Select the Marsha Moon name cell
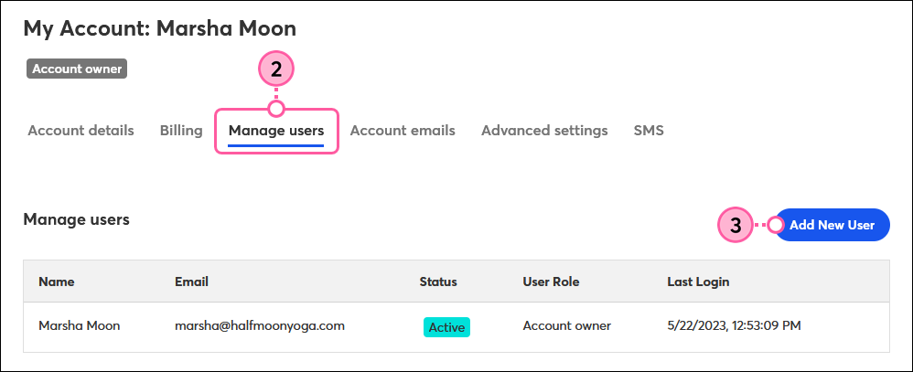Viewport: 913px width, 372px height. [80, 326]
